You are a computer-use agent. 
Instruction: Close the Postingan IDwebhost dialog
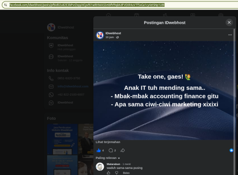229,22
